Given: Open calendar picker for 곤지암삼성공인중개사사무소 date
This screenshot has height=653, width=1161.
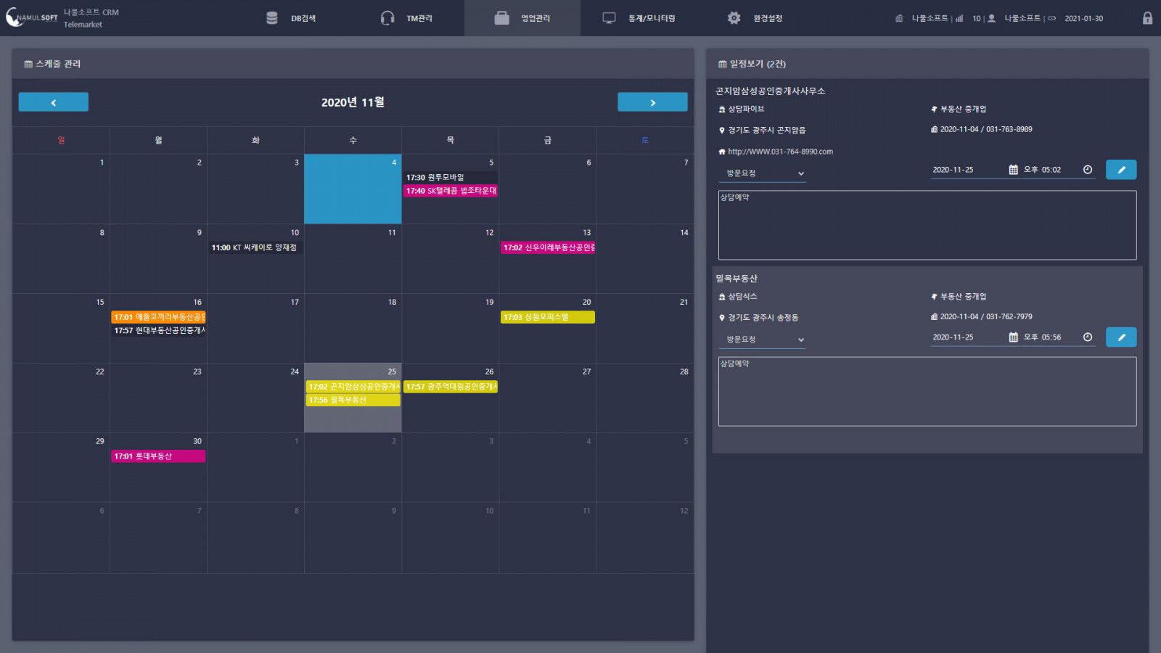Looking at the screenshot, I should coord(1013,170).
